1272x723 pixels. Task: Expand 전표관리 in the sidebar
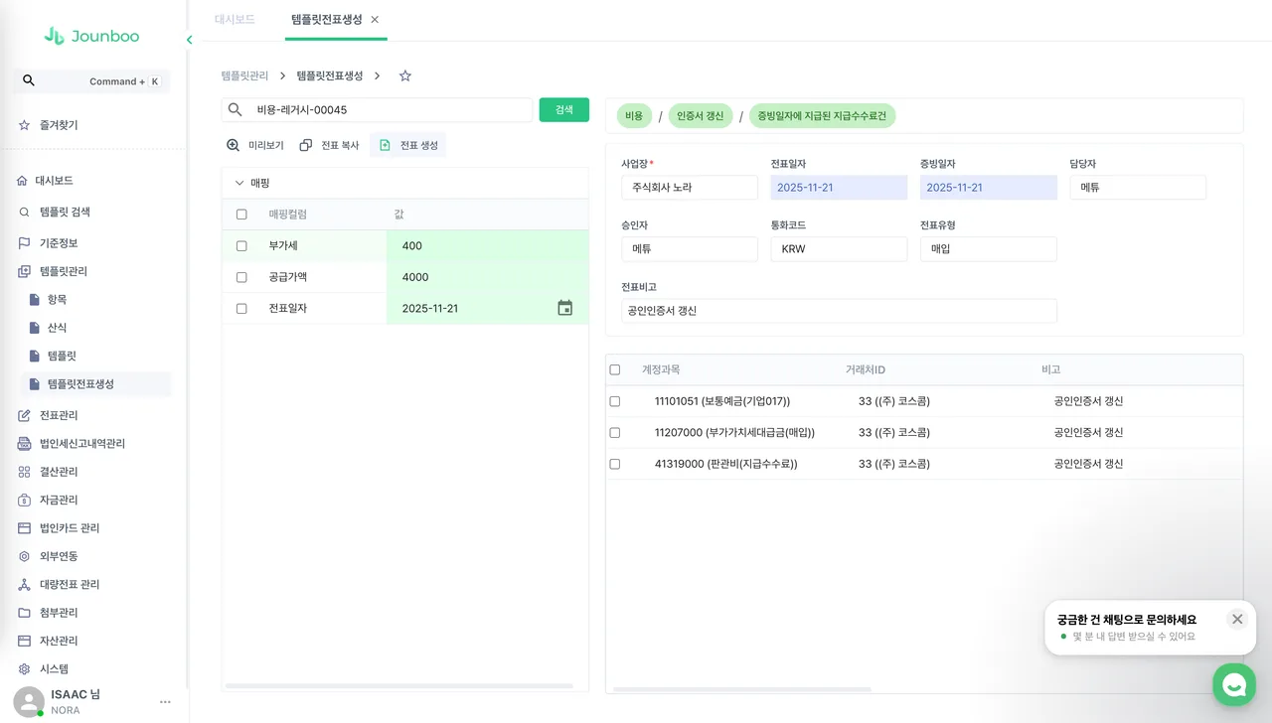click(x=59, y=415)
